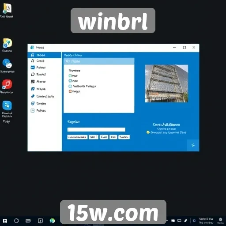Viewport: 226px width, 226px height.
Task: Click the second button in the bottom button row
Action: tap(94, 137)
